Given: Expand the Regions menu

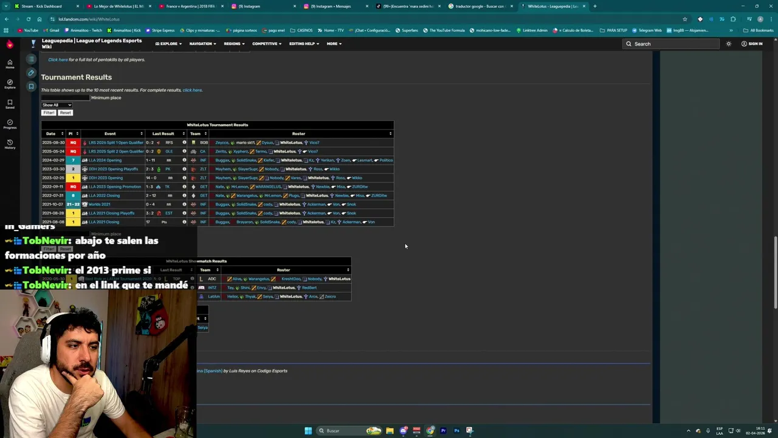Looking at the screenshot, I should pyautogui.click(x=234, y=44).
